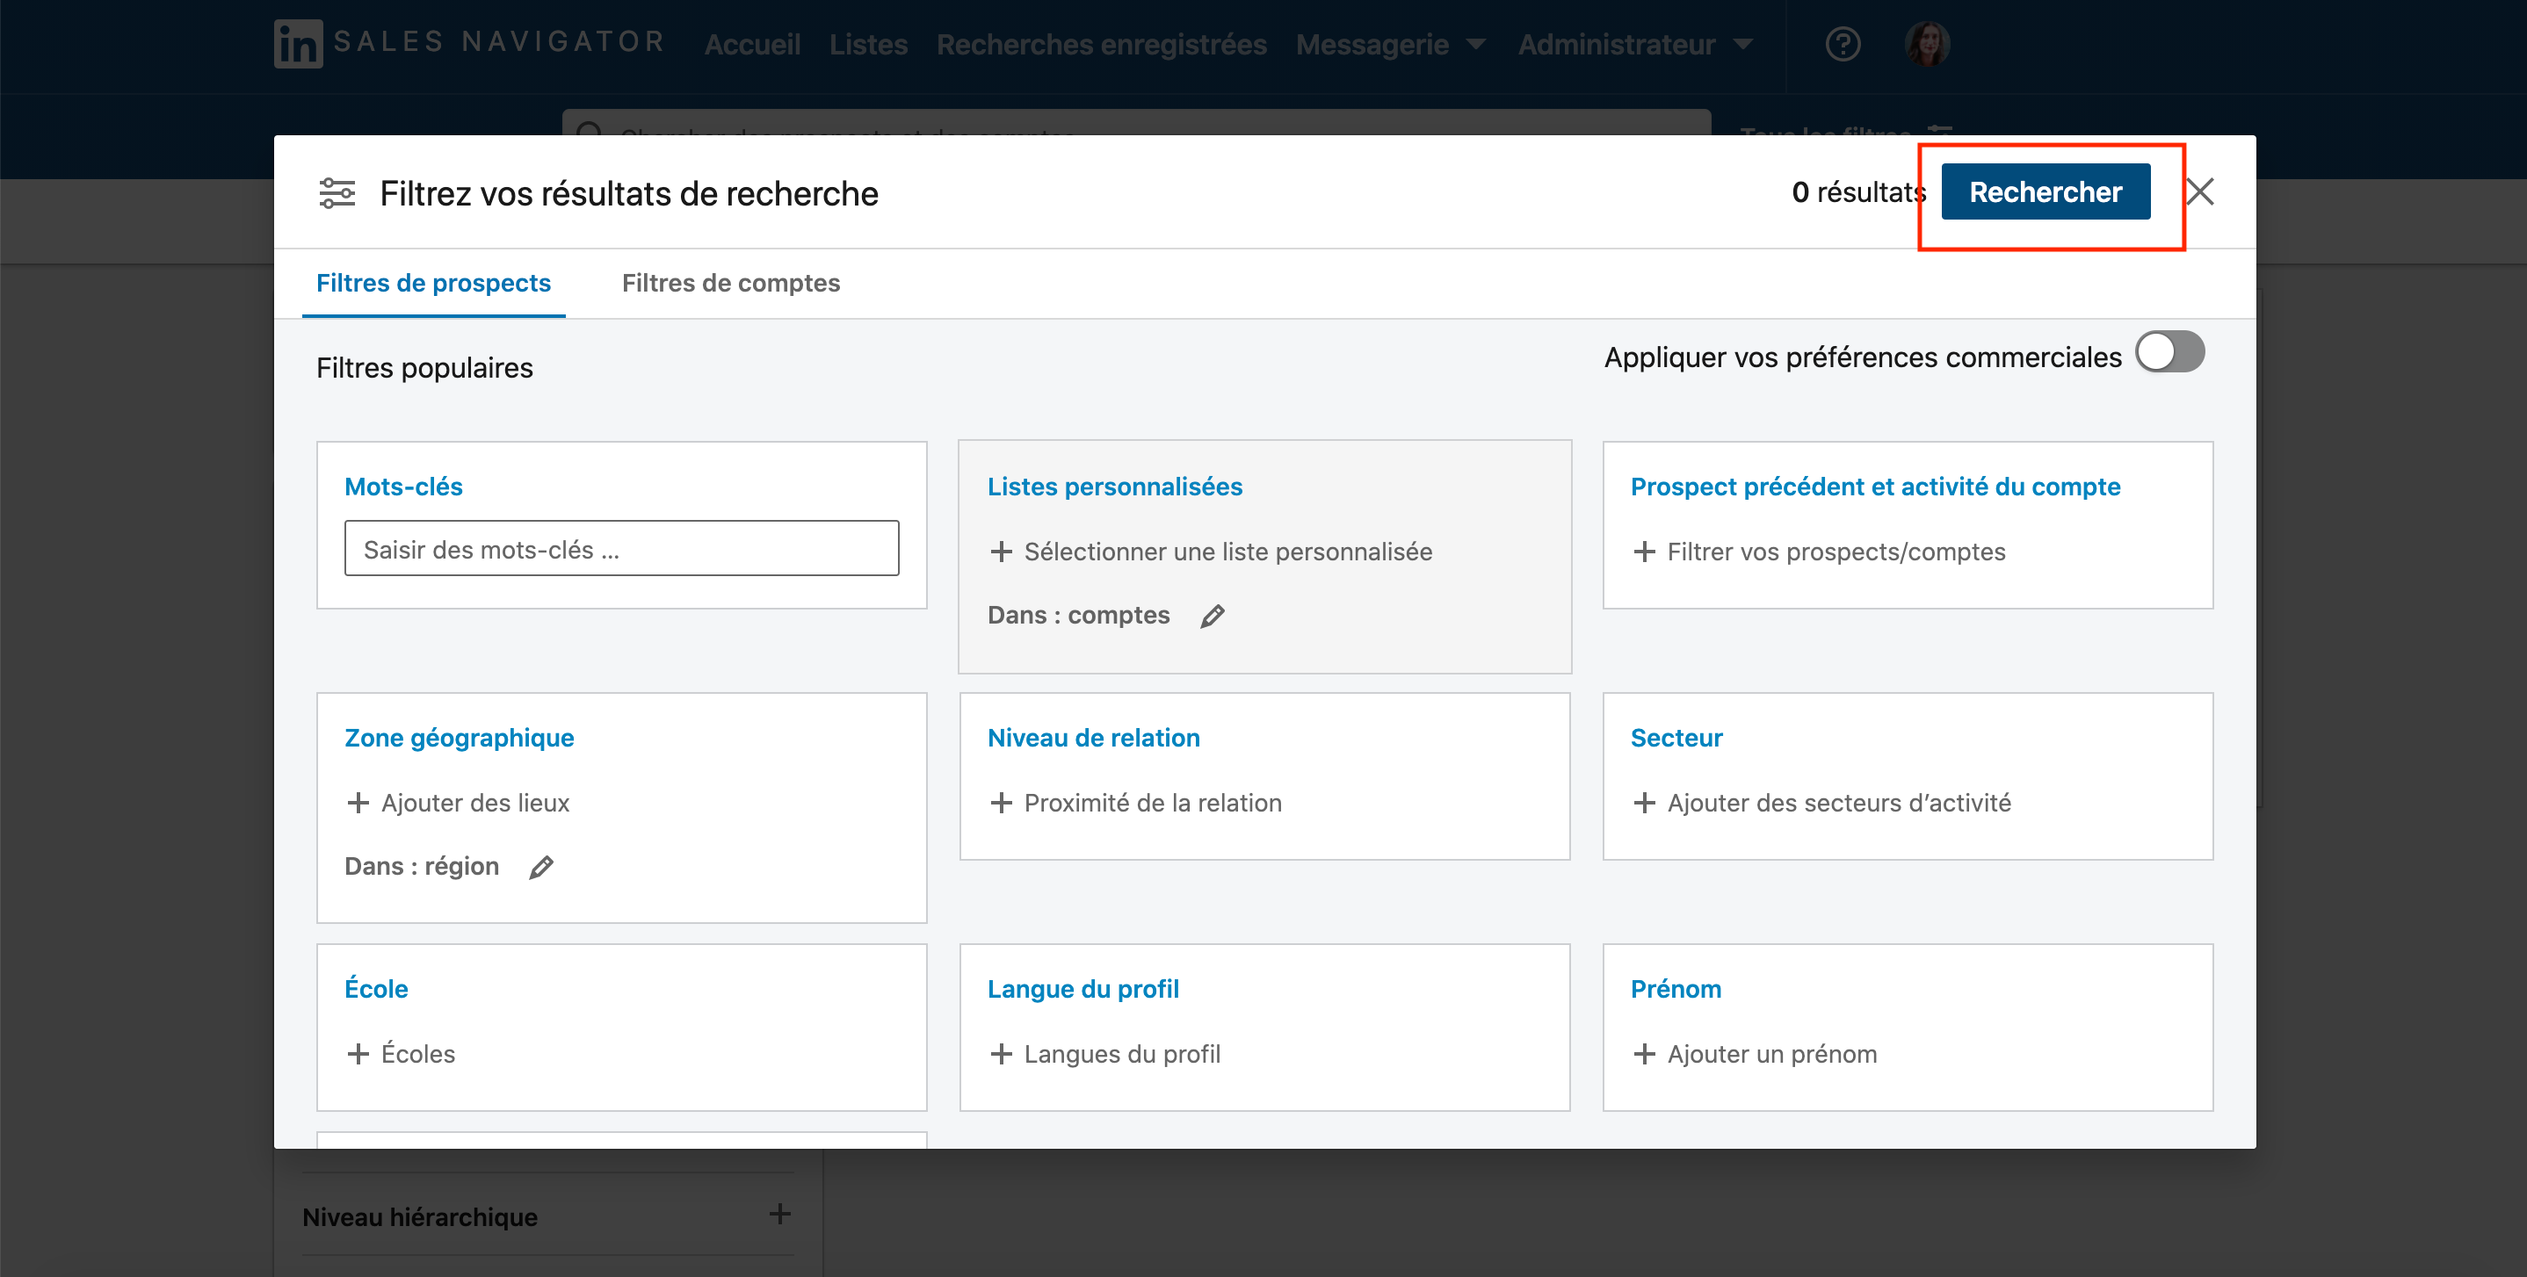Open the Messagerie dropdown menu
The width and height of the screenshot is (2527, 1277).
1391,44
